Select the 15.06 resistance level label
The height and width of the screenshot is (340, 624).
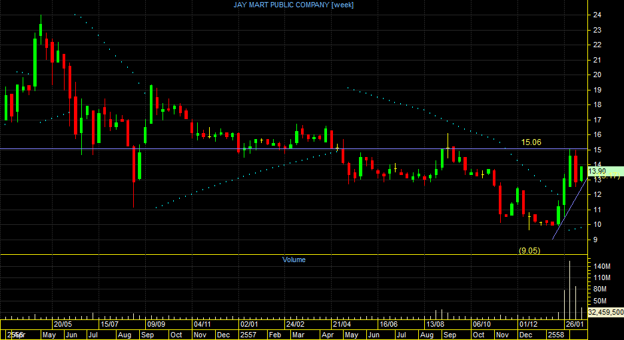[x=531, y=142]
